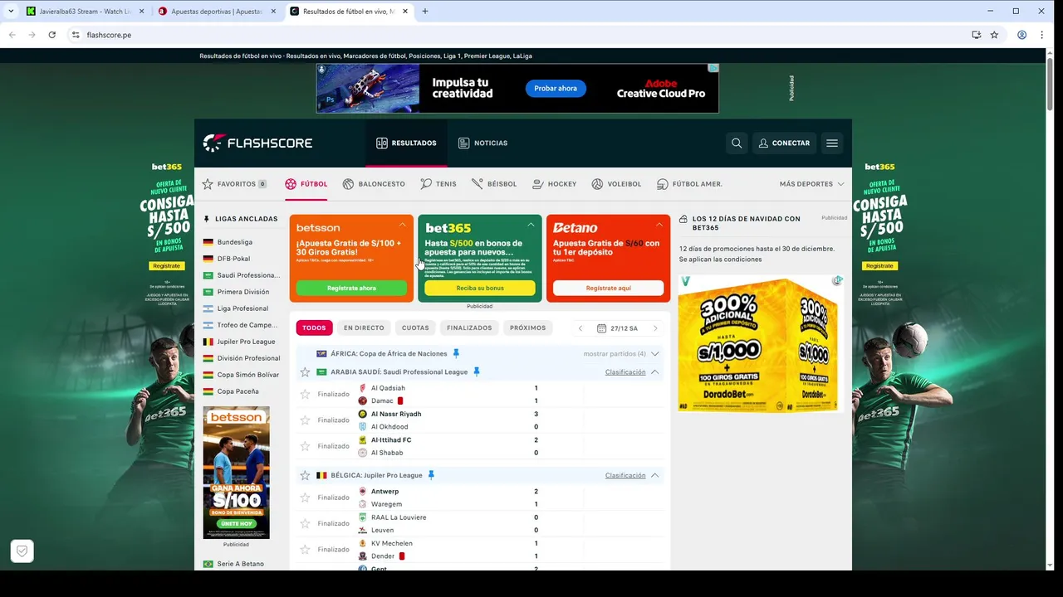Click the Fútbol Amer. helmet icon
1063x597 pixels.
pos(663,184)
